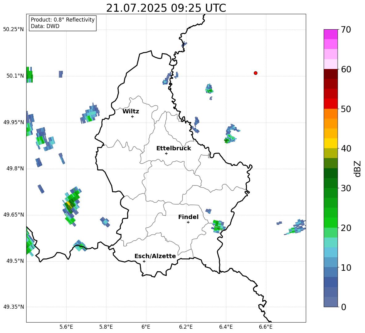This screenshot has height=333, width=365.
Task: Click the 70 tick on the colorbar
Action: 346,30
